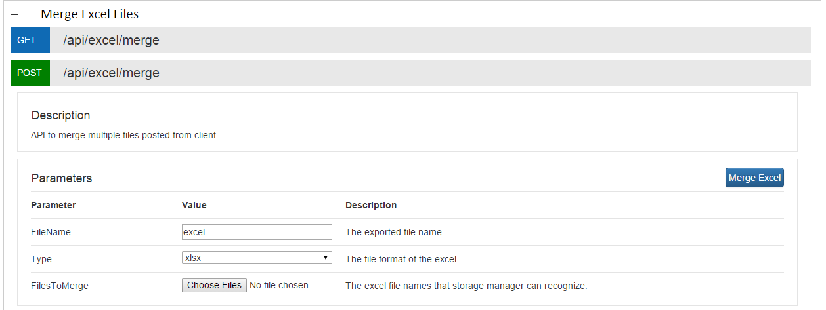826x310 pixels.
Task: Click the Merge Excel button
Action: point(754,178)
